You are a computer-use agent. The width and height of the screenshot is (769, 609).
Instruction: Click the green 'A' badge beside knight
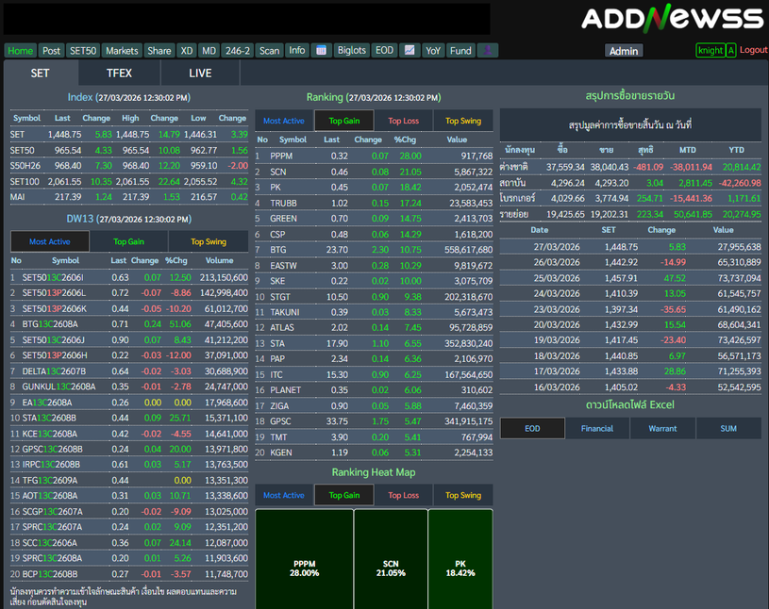coord(731,51)
